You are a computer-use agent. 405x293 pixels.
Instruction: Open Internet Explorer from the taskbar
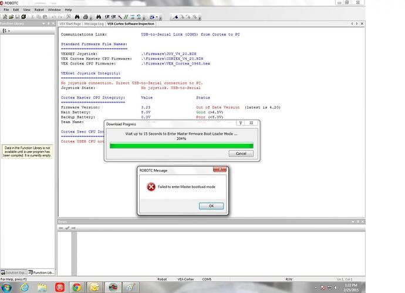click(25, 287)
